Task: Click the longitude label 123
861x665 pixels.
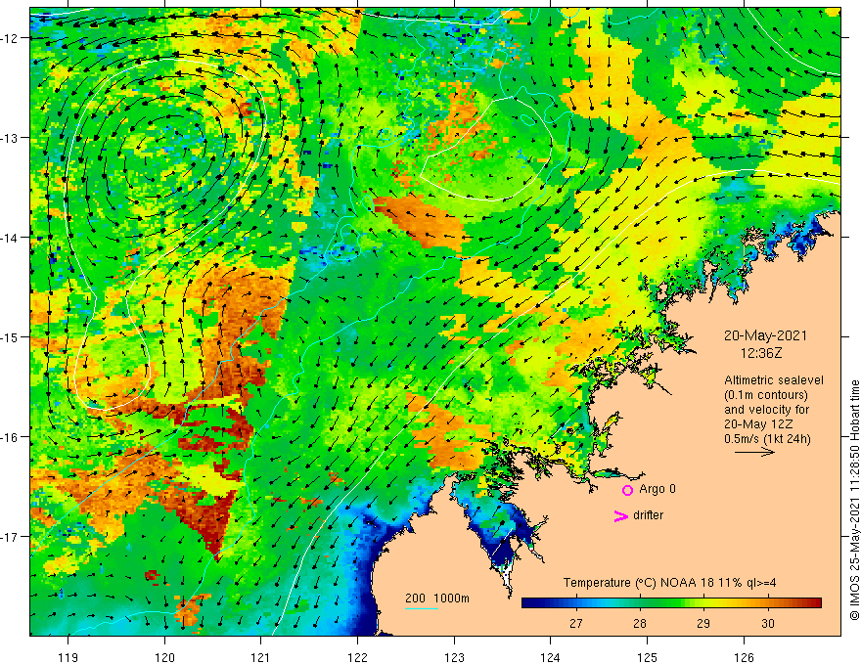Action: [x=454, y=657]
